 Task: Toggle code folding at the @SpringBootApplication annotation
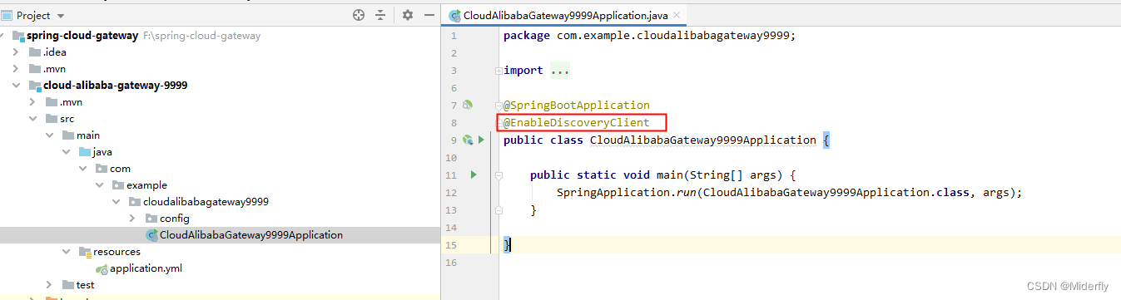(x=498, y=106)
